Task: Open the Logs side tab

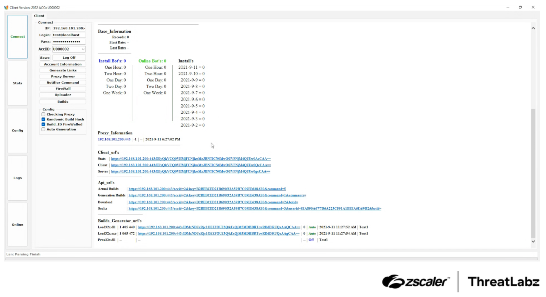Action: [18, 178]
